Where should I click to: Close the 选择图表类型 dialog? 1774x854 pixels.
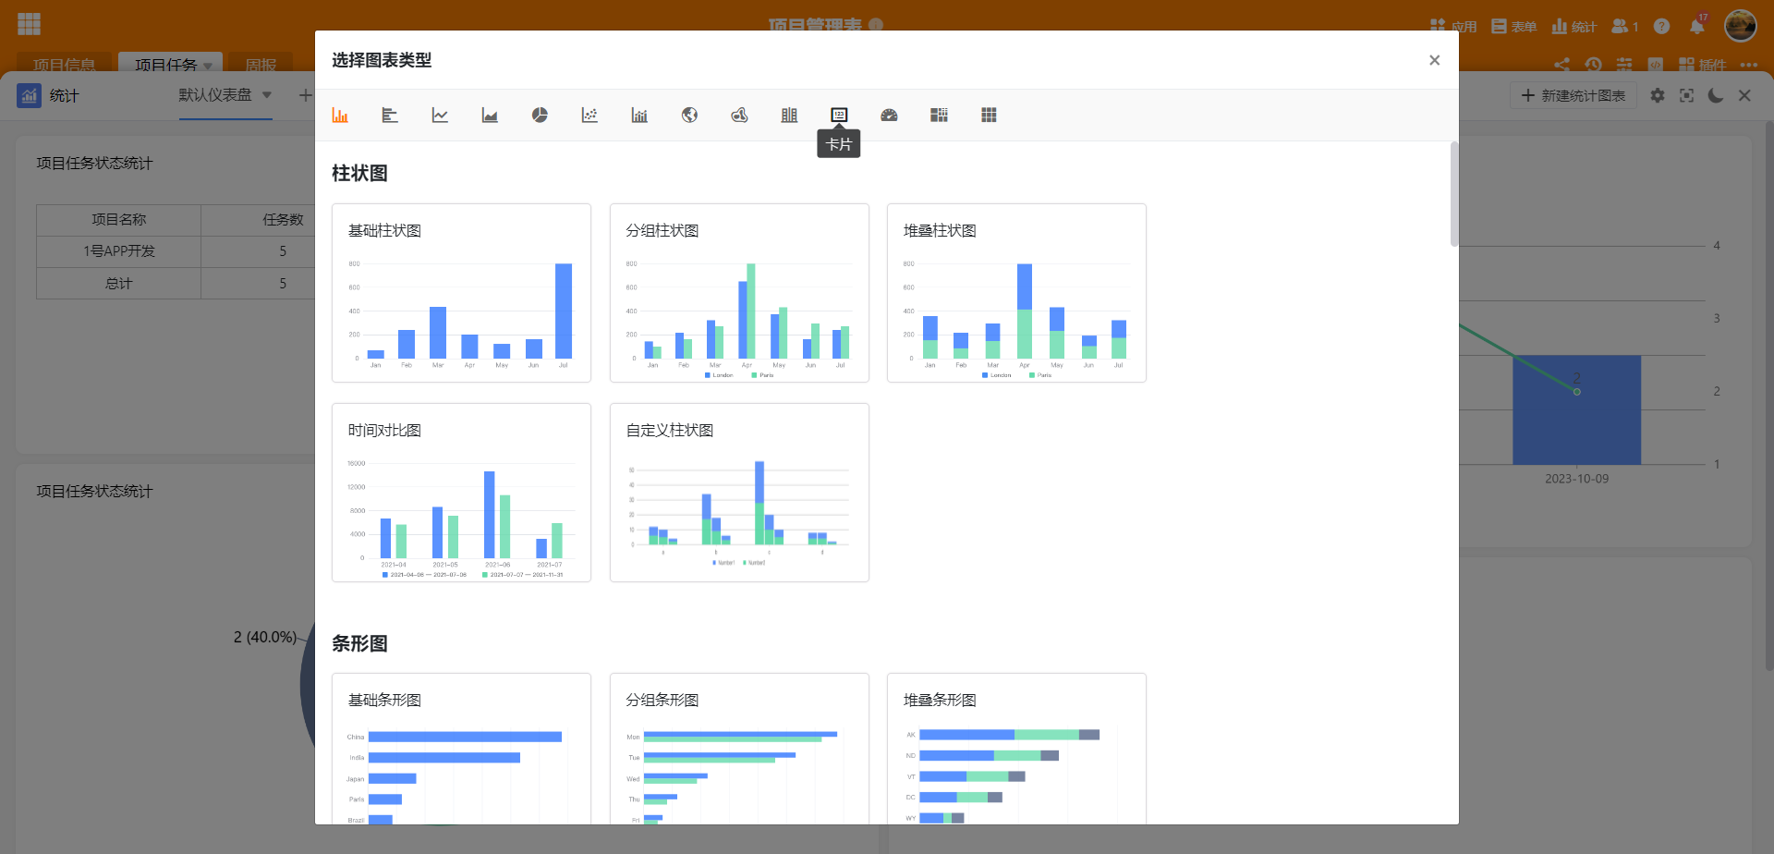pos(1434,60)
